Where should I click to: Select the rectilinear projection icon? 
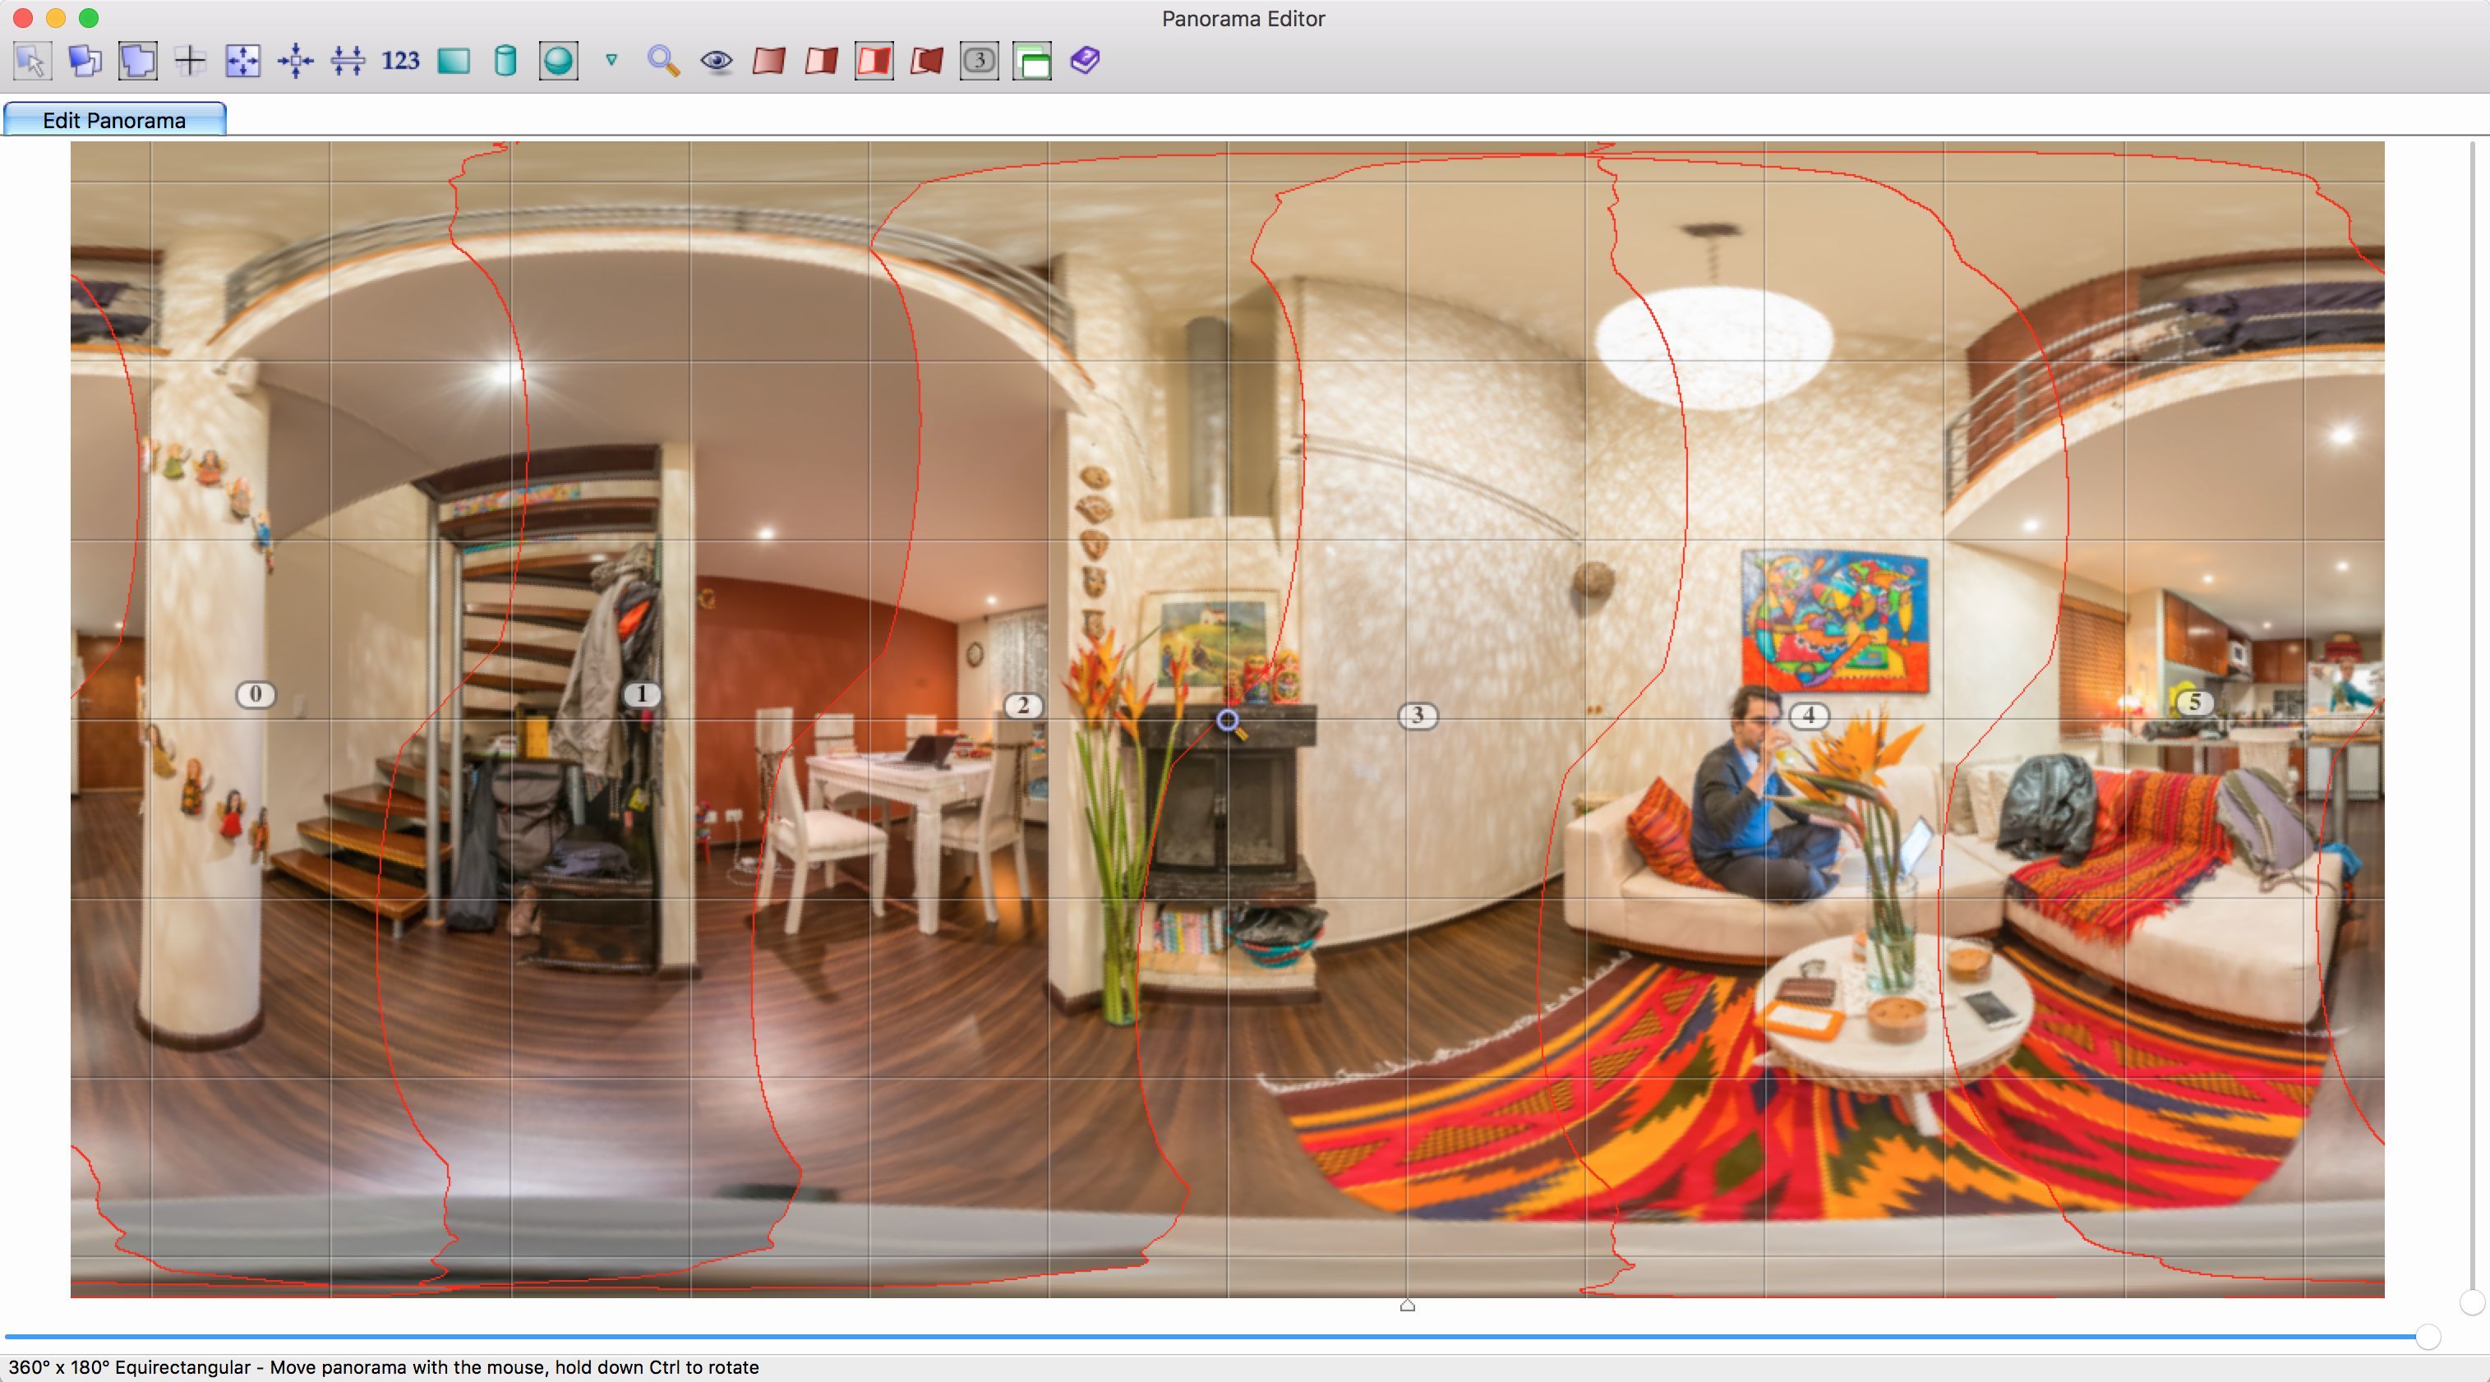(x=454, y=61)
